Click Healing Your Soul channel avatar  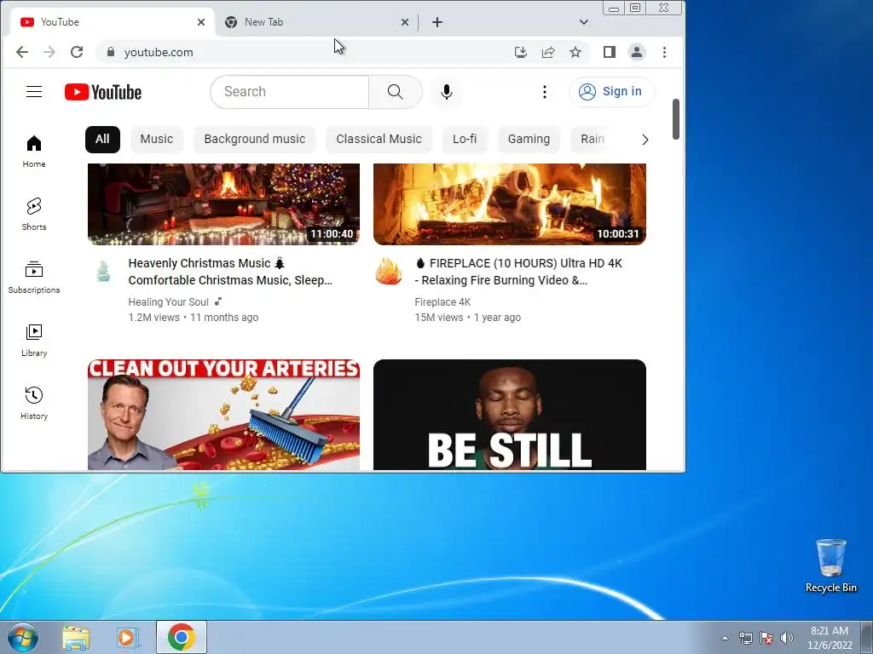pyautogui.click(x=103, y=272)
